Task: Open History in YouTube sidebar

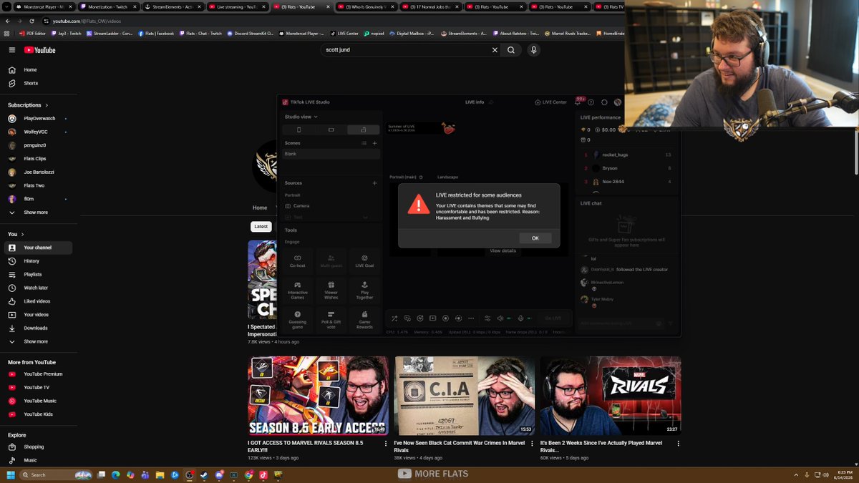Action: 38,261
